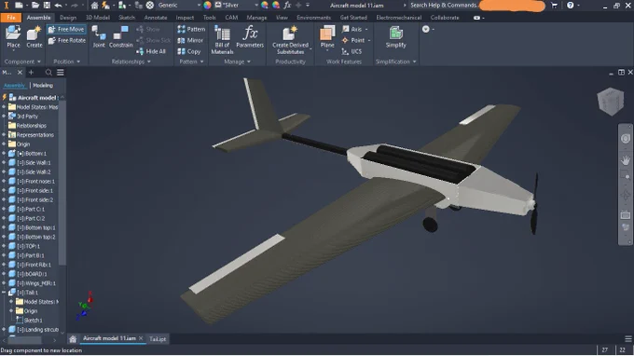Screen dimensions: 634x356
Task: Click the document tabs menu icon bottom right
Action: (x=627, y=338)
